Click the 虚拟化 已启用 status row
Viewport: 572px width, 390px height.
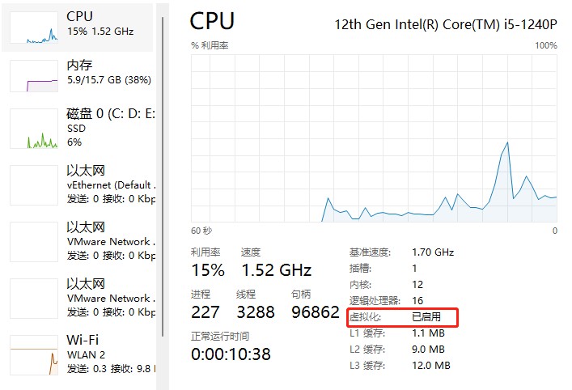[402, 317]
